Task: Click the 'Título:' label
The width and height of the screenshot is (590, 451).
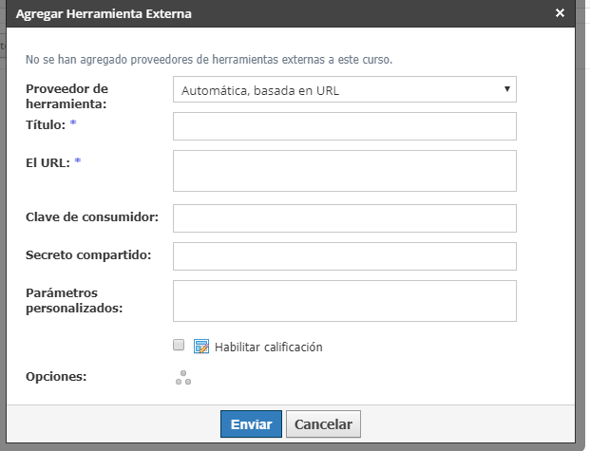Action: [x=46, y=125]
